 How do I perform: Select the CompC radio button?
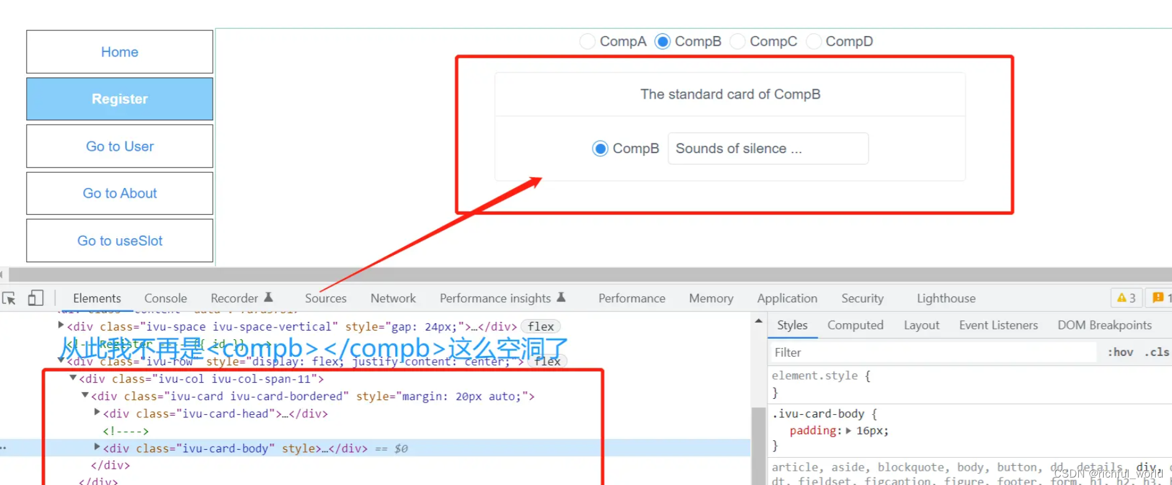738,42
